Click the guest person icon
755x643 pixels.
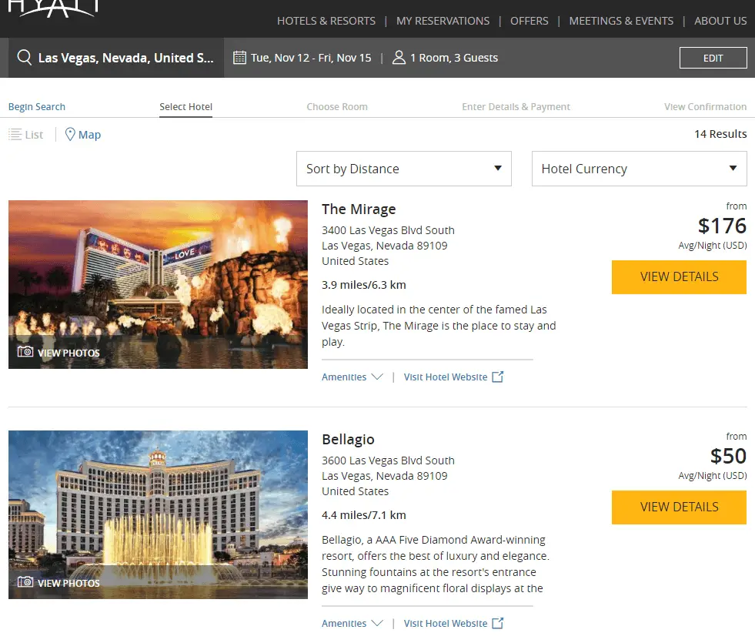tap(399, 58)
